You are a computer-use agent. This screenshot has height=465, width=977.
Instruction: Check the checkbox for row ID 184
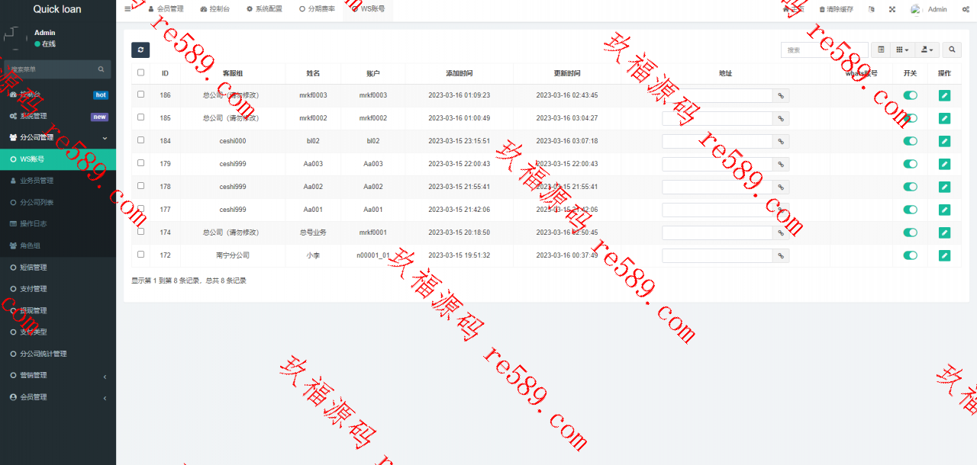[140, 140]
